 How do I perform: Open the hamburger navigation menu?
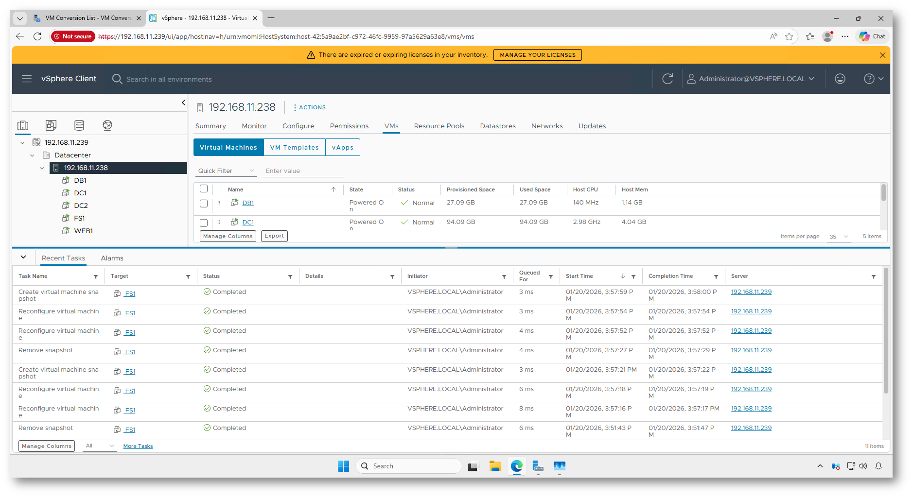pos(27,79)
